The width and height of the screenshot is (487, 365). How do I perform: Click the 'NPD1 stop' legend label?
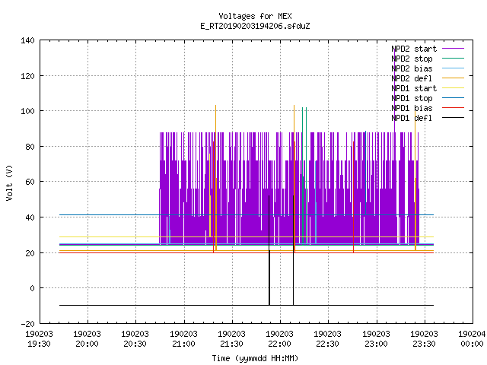click(x=412, y=98)
